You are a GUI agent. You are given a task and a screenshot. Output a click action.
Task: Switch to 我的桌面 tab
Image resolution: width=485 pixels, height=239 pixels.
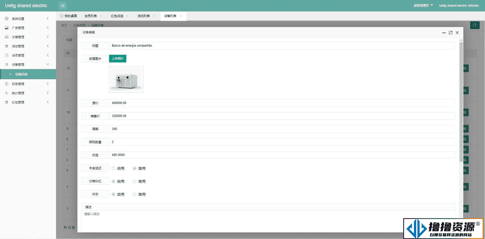[x=68, y=16]
